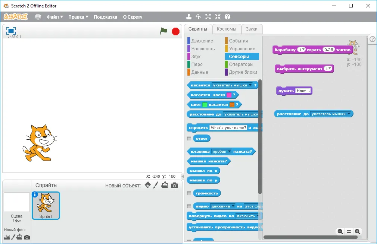This screenshot has height=244, width=377.
Task: Switch to the 'Звуки' tab
Action: click(252, 29)
